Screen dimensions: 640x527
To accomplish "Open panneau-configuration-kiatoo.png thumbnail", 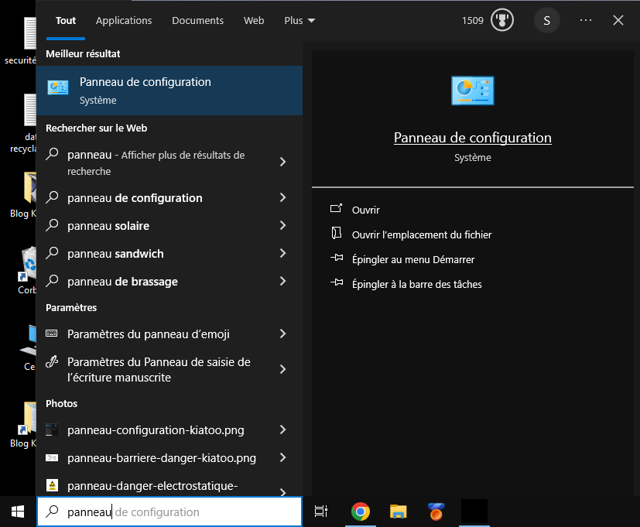I will 51,429.
